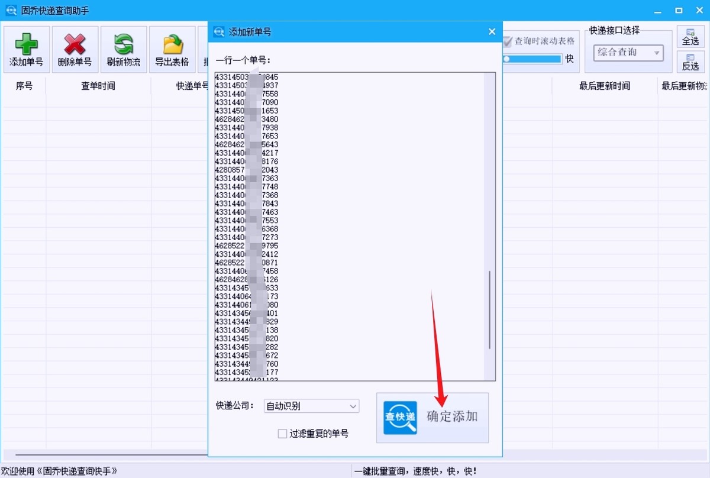The width and height of the screenshot is (710, 478).
Task: Open 导出表格 with the folder export icon
Action: tap(172, 44)
